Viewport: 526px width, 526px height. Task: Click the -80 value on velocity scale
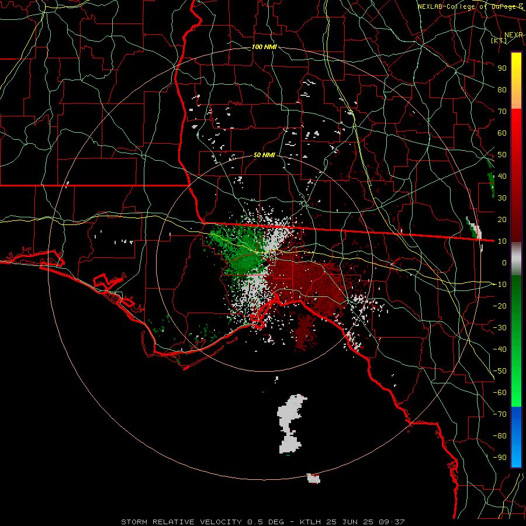pyautogui.click(x=500, y=436)
